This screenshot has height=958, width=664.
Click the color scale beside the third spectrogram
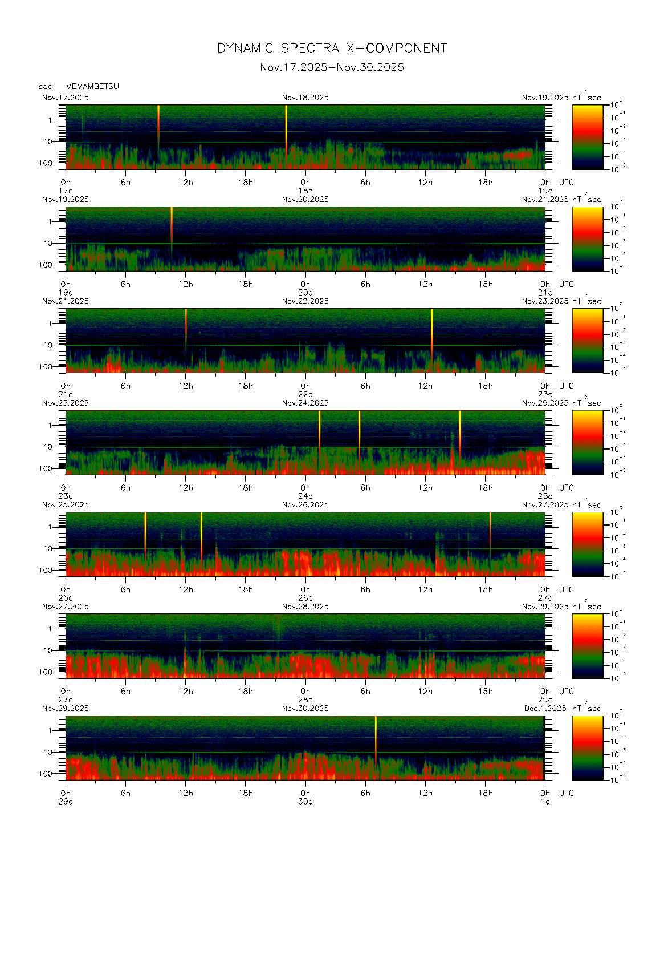point(587,340)
